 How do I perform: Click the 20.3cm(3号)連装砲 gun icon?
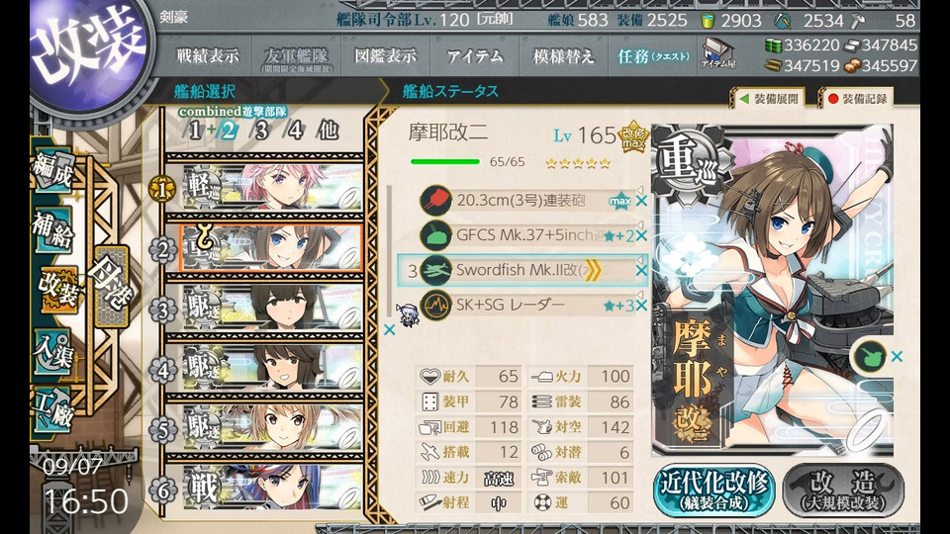435,201
